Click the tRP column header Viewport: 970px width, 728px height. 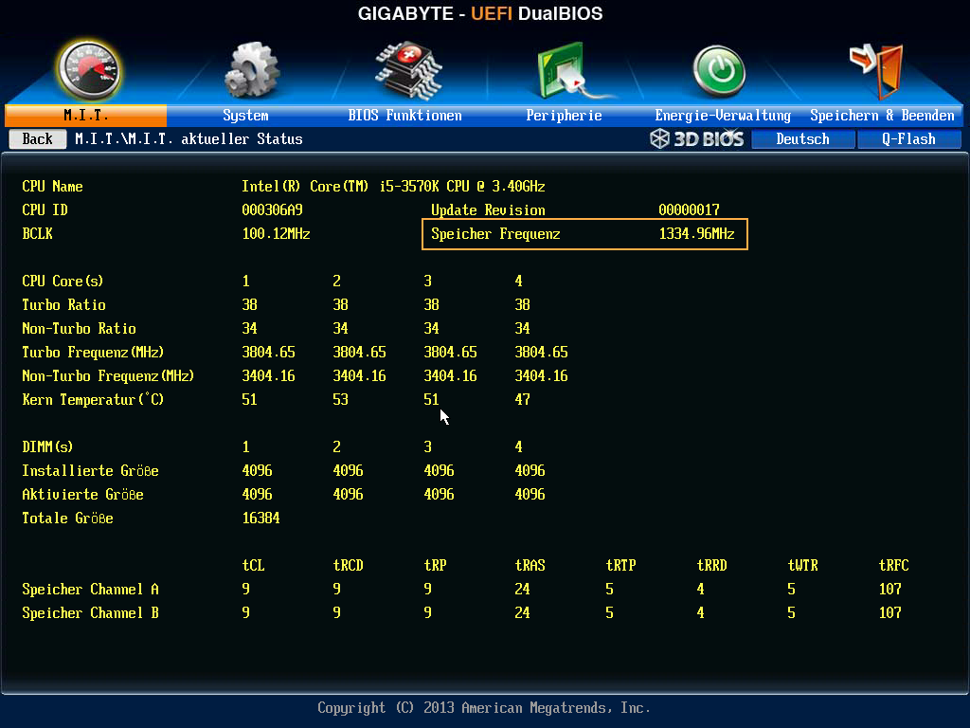coord(435,565)
